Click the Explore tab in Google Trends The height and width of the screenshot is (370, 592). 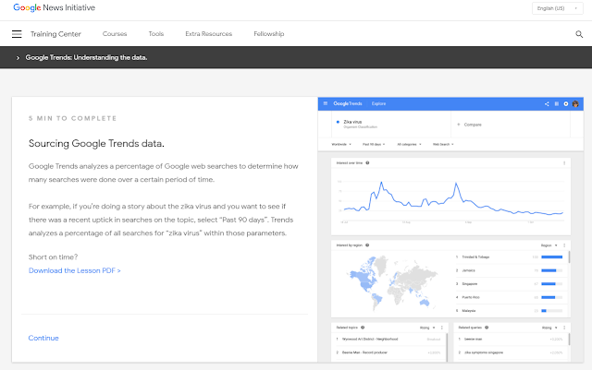pos(378,103)
